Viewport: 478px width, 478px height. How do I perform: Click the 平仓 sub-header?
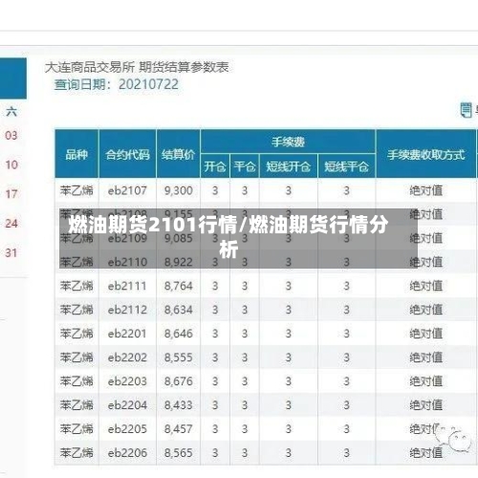[x=245, y=166]
